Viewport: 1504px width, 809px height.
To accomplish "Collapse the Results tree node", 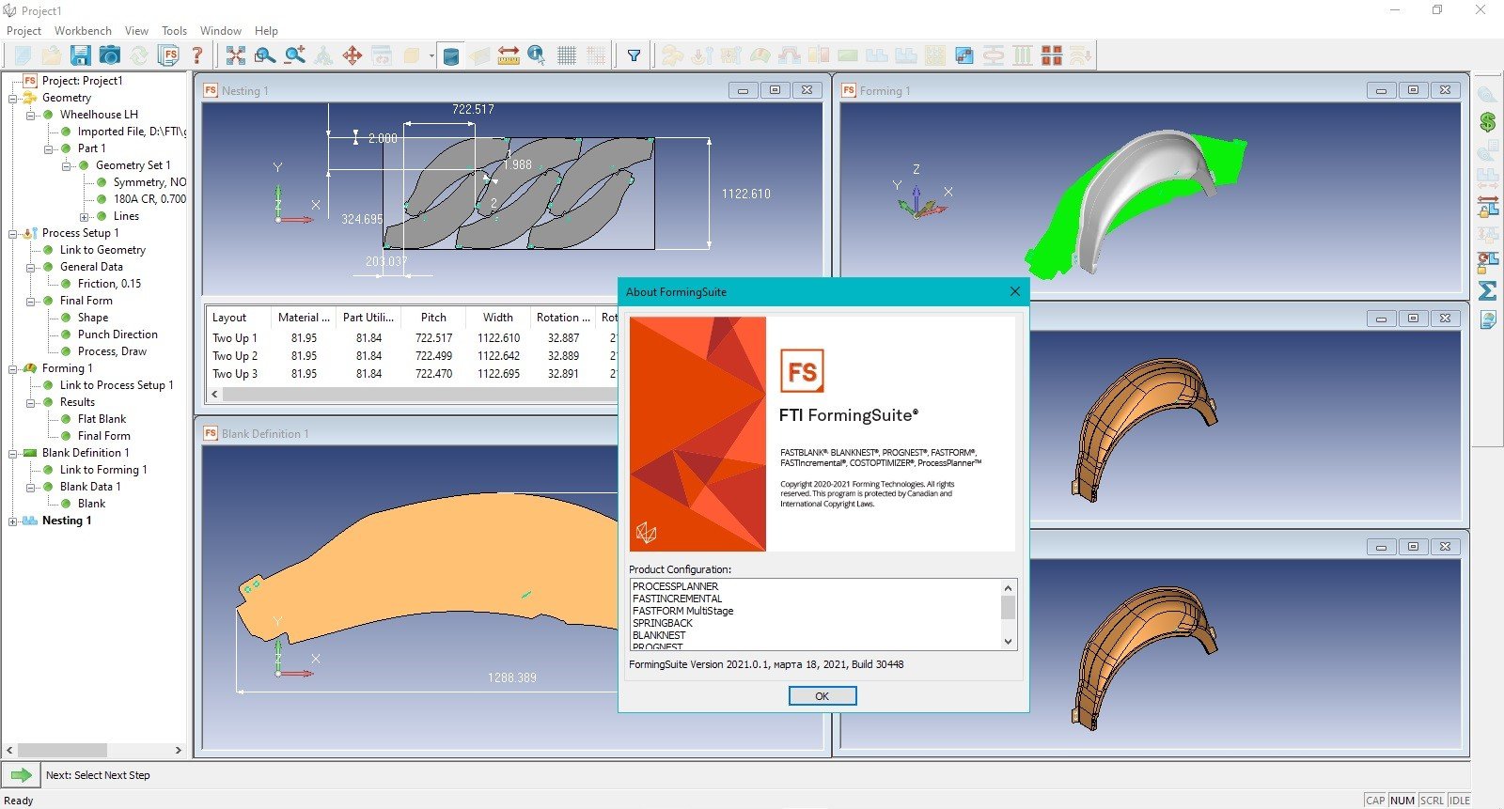I will [x=31, y=402].
